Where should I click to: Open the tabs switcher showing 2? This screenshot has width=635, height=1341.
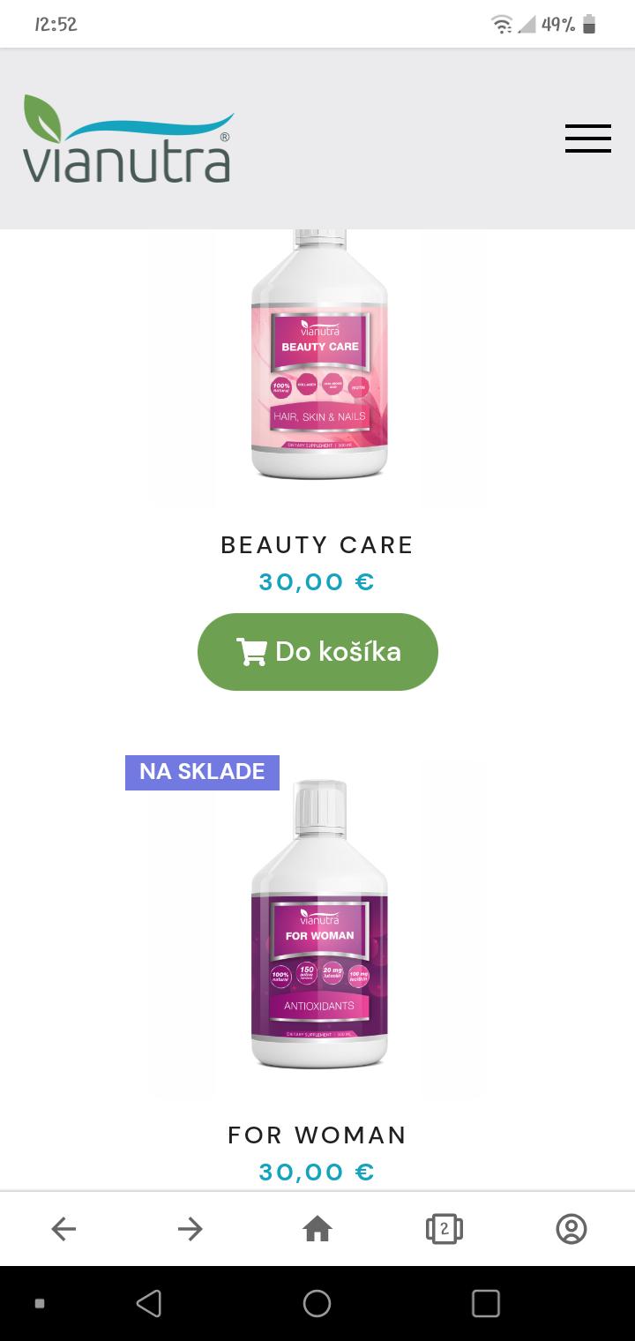tap(444, 1228)
